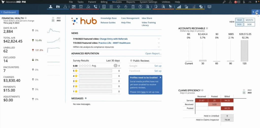The height and width of the screenshot is (128, 260).
Task: Select the DOS view option
Action: pos(239,24)
